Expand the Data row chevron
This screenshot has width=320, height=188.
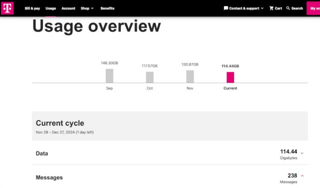click(x=302, y=153)
